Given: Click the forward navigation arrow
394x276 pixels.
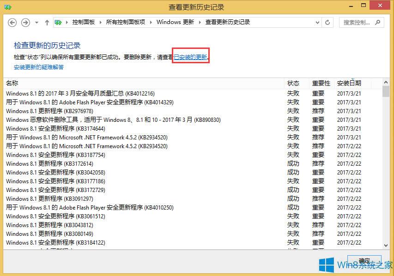Looking at the screenshot, I should [x=25, y=22].
